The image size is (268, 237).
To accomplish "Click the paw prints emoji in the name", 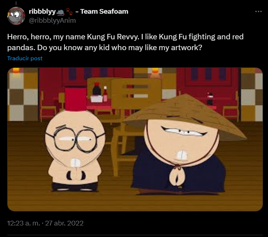I will point(69,12).
